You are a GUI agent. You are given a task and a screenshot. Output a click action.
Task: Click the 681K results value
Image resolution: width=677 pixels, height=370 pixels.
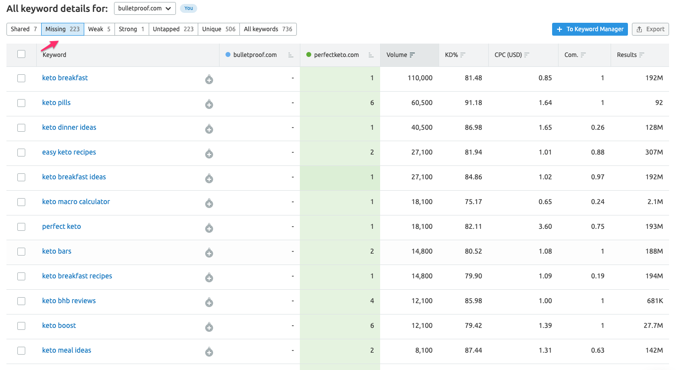[x=654, y=301]
